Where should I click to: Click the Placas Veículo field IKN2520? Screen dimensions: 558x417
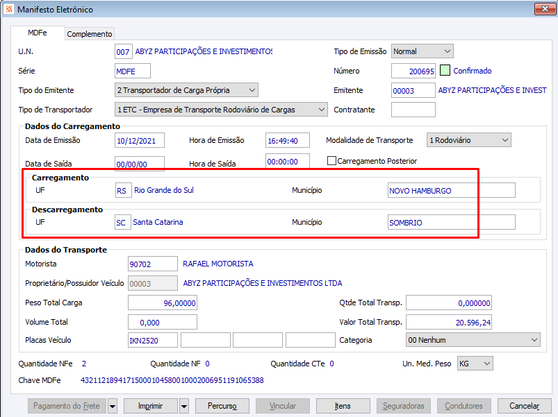153,340
